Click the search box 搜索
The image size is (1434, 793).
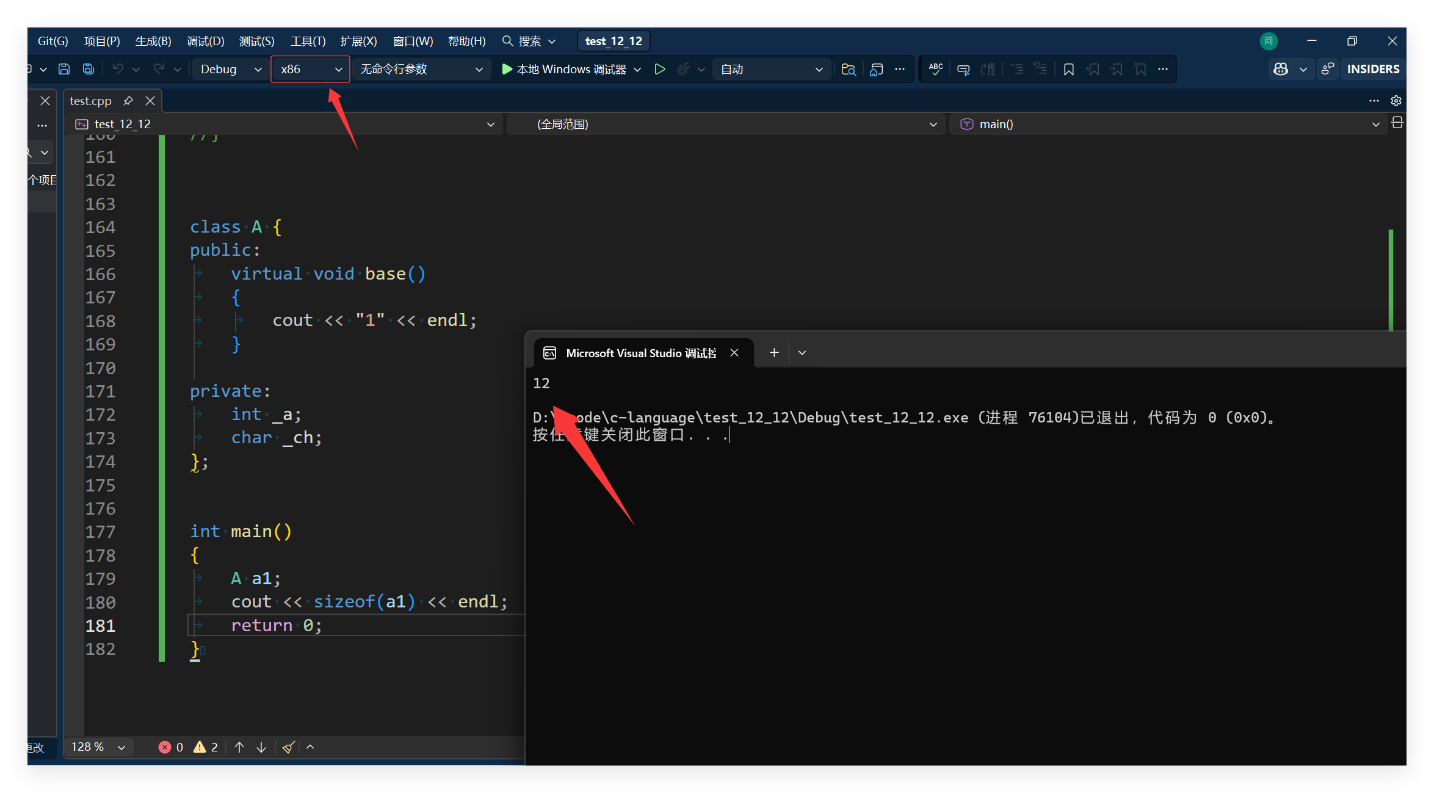coord(529,41)
